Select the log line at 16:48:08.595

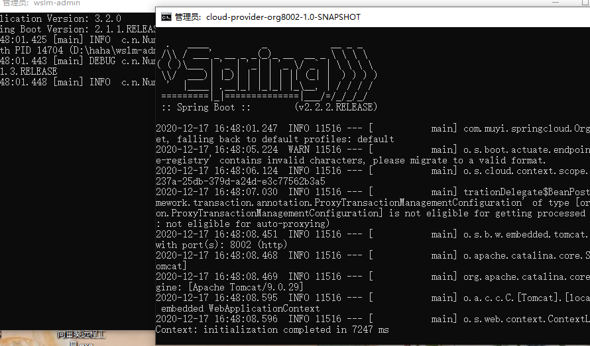[373, 298]
